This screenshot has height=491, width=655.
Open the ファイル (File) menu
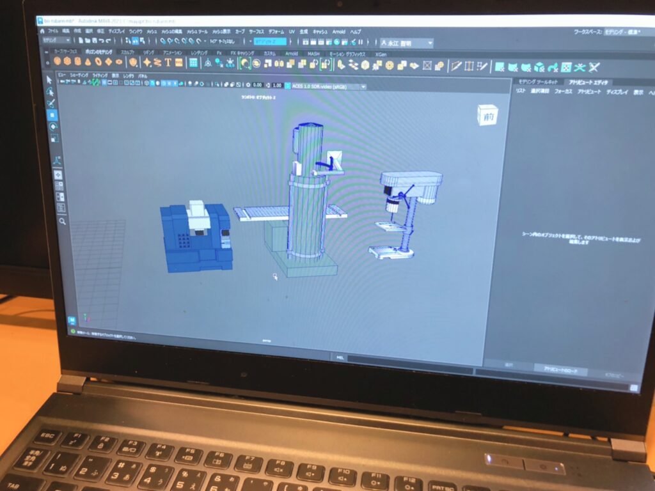53,31
